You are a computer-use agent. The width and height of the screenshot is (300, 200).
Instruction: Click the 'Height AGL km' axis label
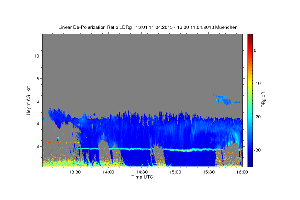(x=29, y=100)
